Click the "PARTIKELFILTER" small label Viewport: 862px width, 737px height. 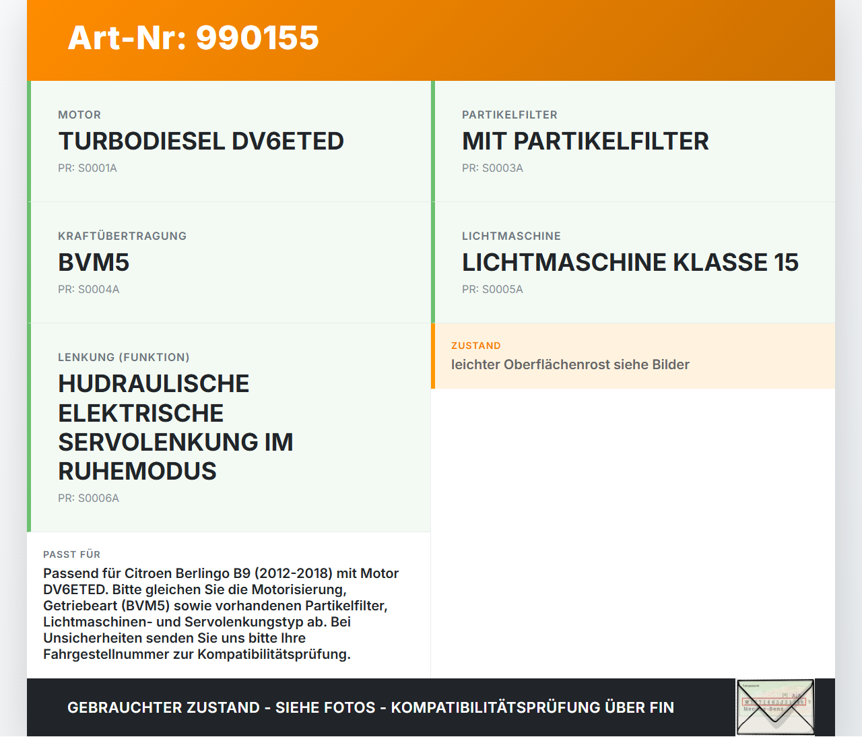510,115
